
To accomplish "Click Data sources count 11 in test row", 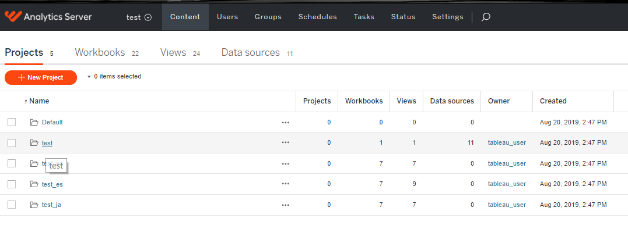I will [x=470, y=142].
